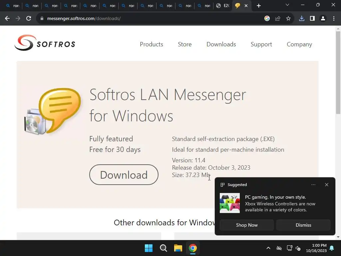Screen dimensions: 341x256
Task: Click the share page icon
Action: (x=277, y=19)
